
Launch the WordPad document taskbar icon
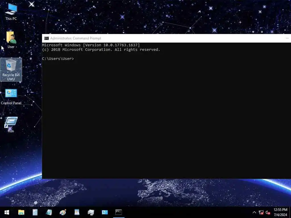[x=77, y=212]
